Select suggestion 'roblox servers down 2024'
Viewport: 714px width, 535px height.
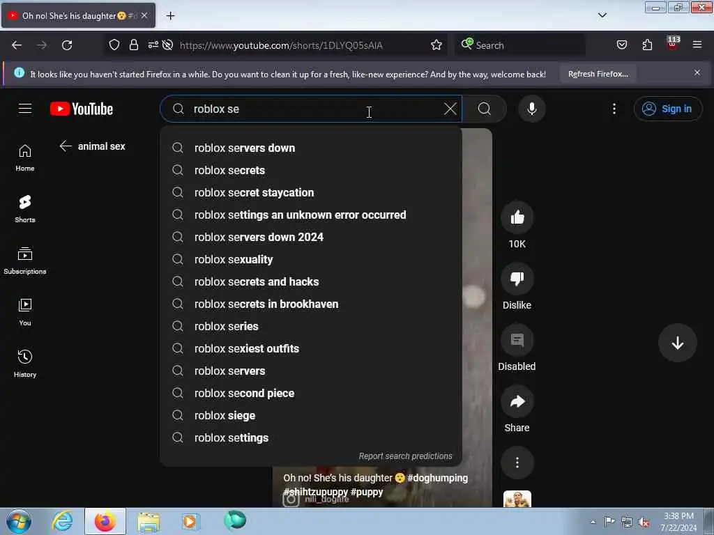(310, 237)
